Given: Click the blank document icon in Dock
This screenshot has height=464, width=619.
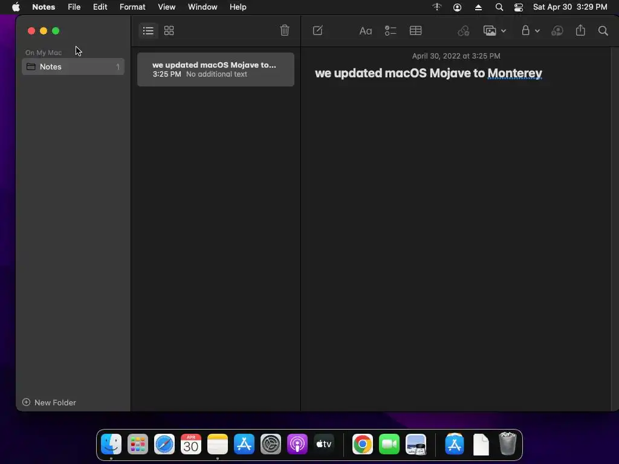Looking at the screenshot, I should pyautogui.click(x=481, y=444).
